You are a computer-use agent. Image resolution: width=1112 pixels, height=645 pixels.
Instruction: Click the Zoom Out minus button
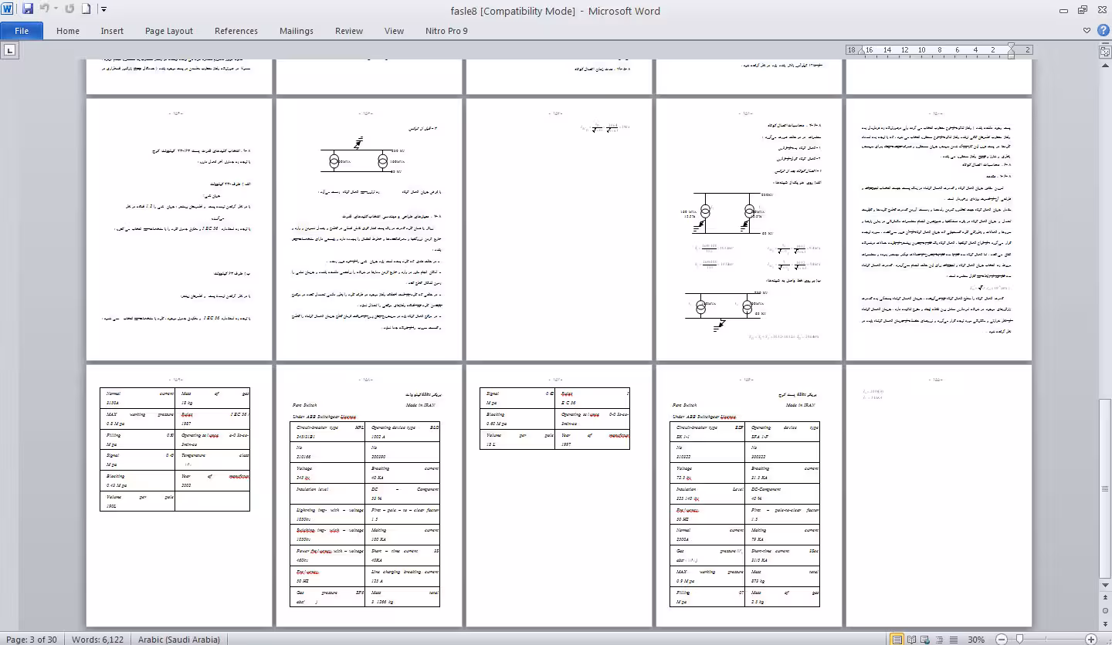coord(1001,639)
